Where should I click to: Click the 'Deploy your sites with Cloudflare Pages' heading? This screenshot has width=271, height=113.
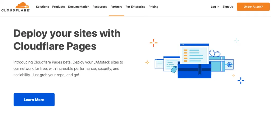click(67, 40)
